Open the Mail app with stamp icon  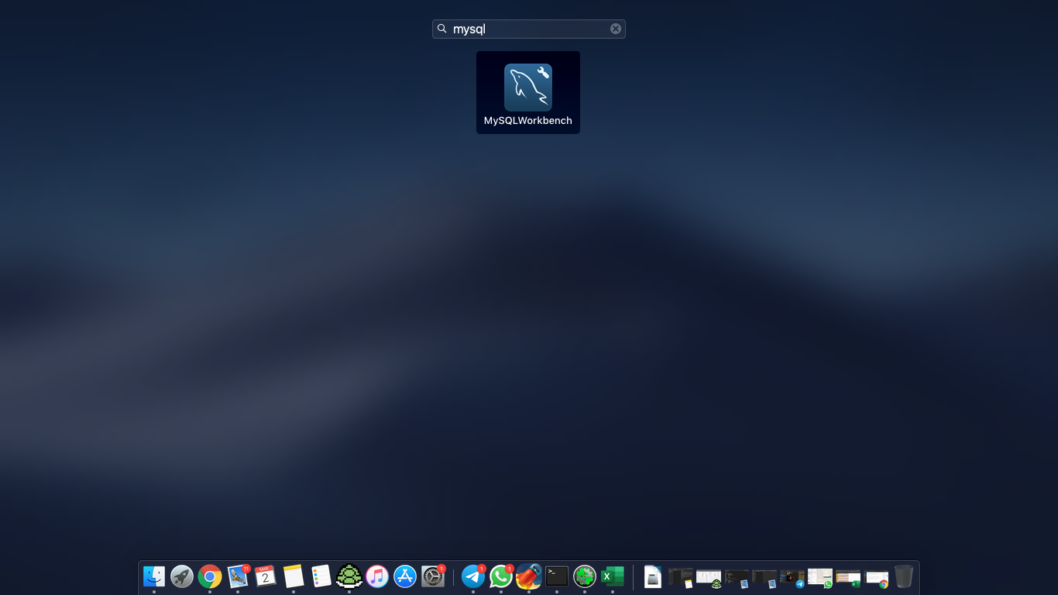(x=238, y=576)
